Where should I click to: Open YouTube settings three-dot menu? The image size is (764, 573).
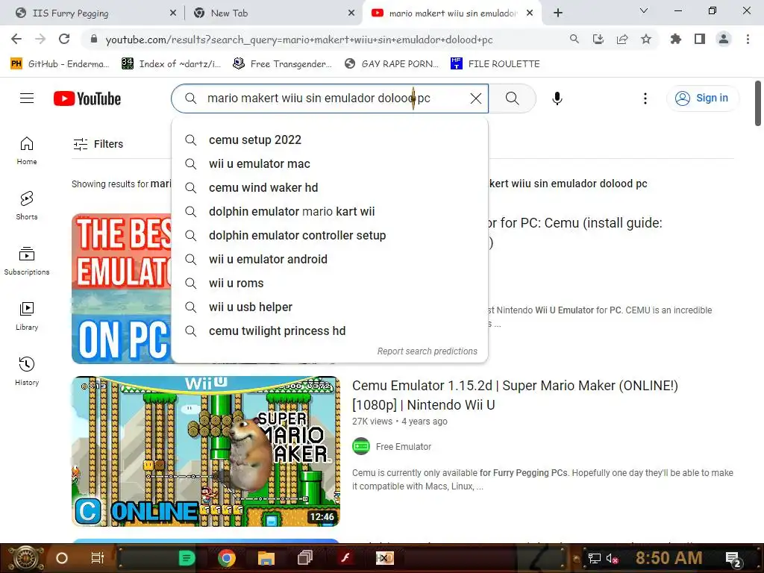[x=645, y=98]
